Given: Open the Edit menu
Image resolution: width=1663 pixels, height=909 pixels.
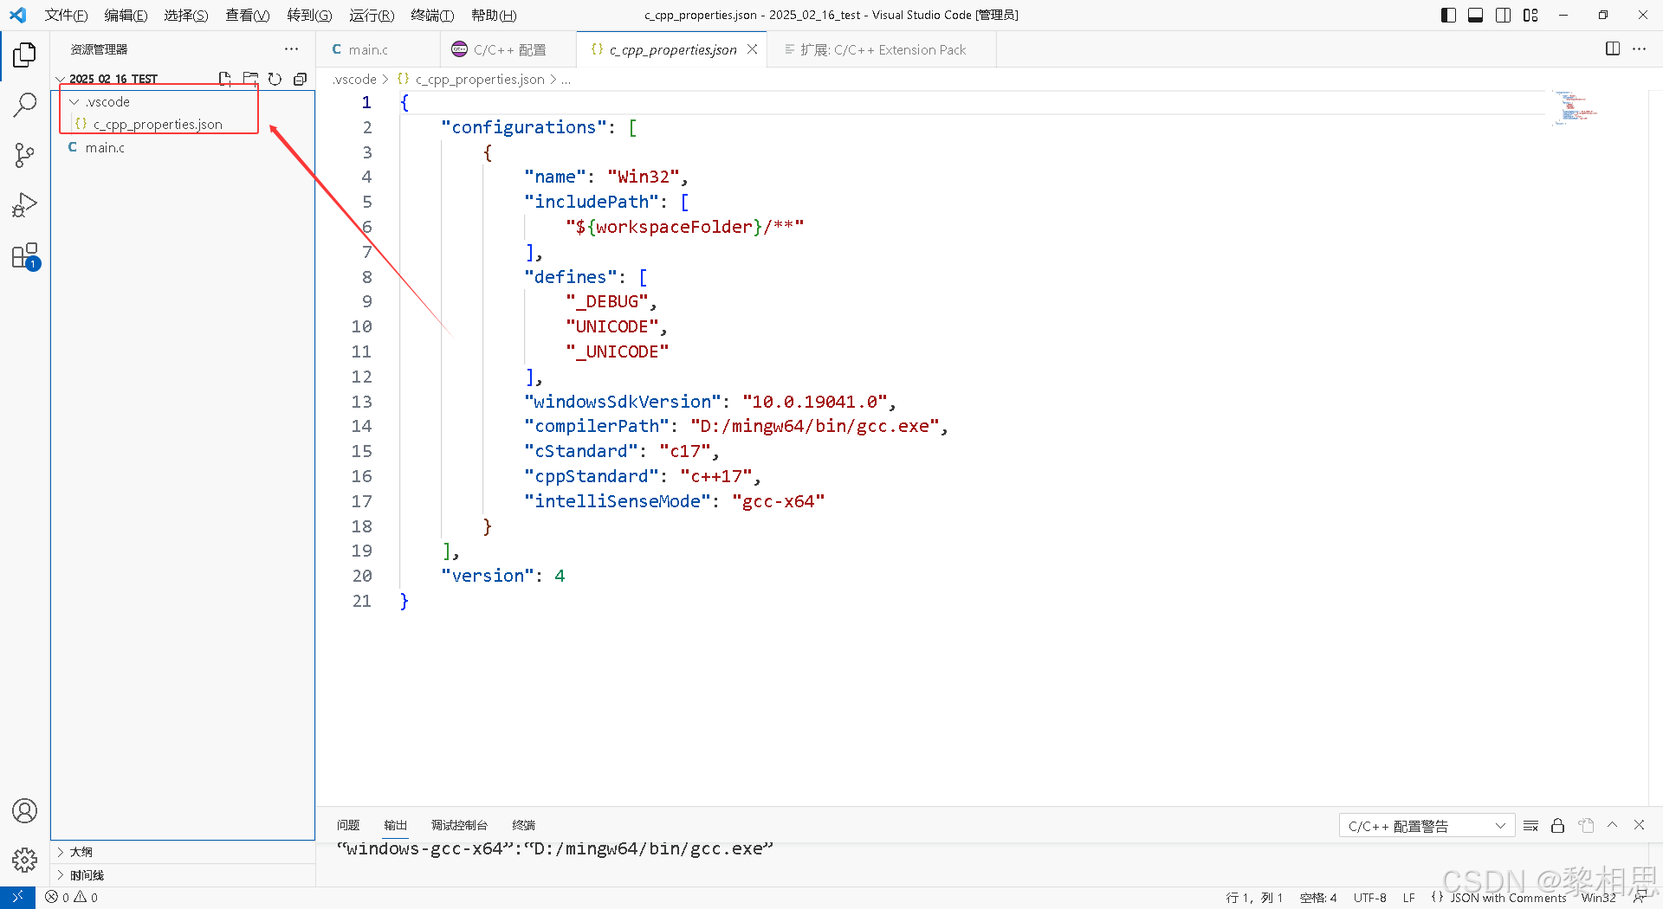Looking at the screenshot, I should (x=126, y=15).
